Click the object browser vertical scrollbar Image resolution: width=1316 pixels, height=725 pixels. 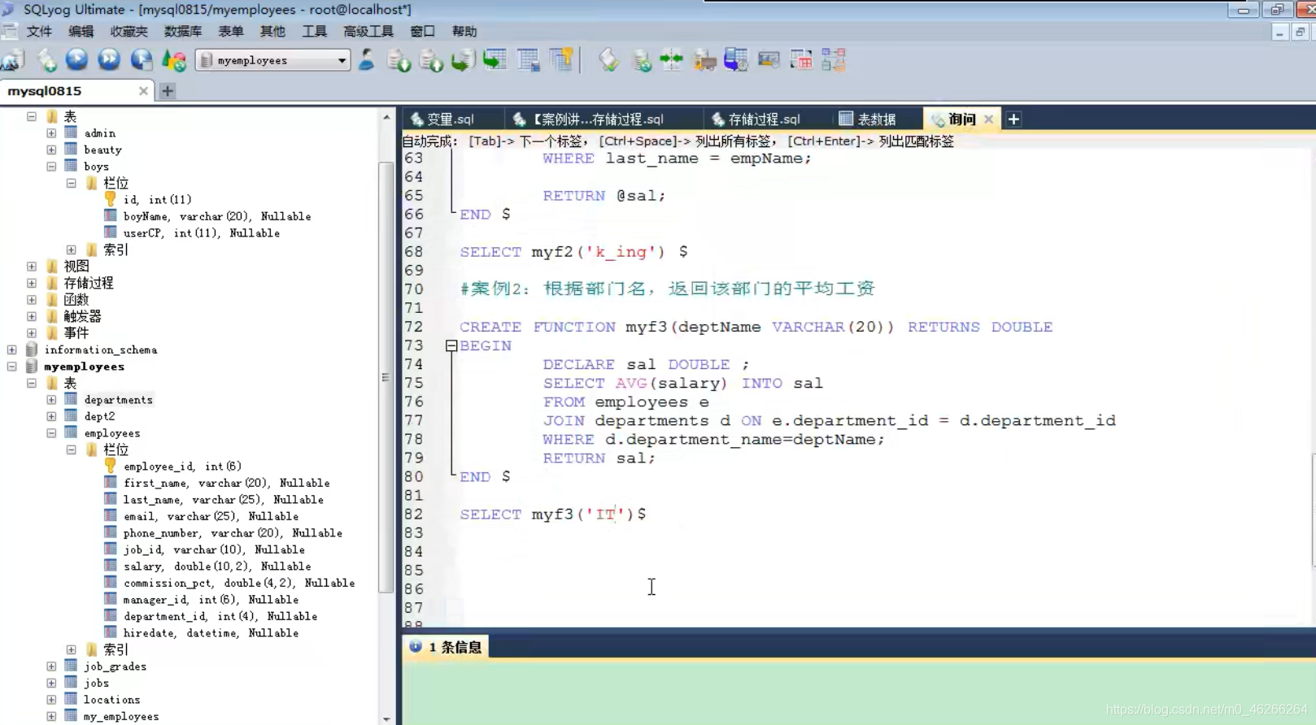click(x=386, y=376)
